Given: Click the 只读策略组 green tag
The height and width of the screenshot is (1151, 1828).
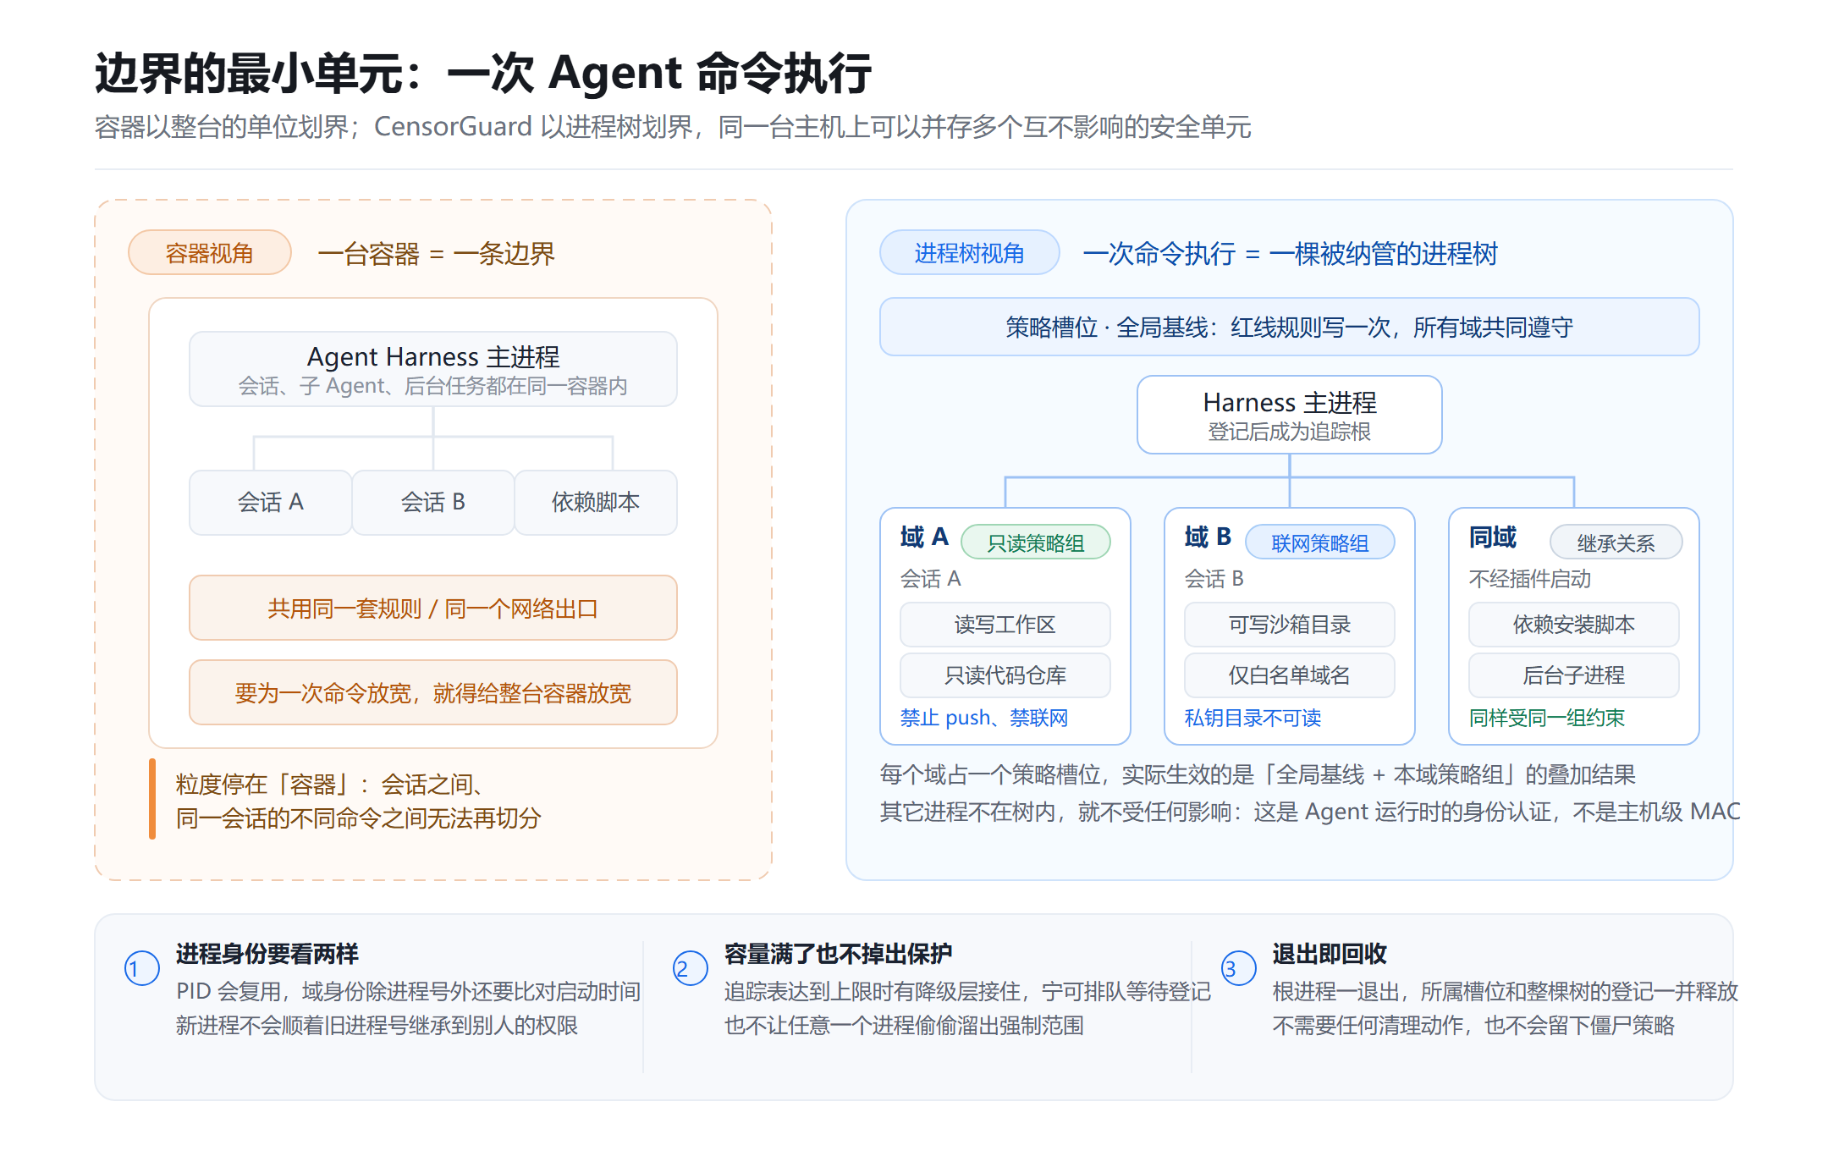Looking at the screenshot, I should coord(1036,542).
